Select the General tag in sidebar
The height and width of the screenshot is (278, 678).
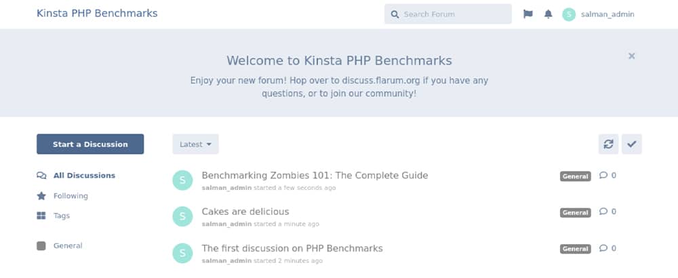point(68,245)
